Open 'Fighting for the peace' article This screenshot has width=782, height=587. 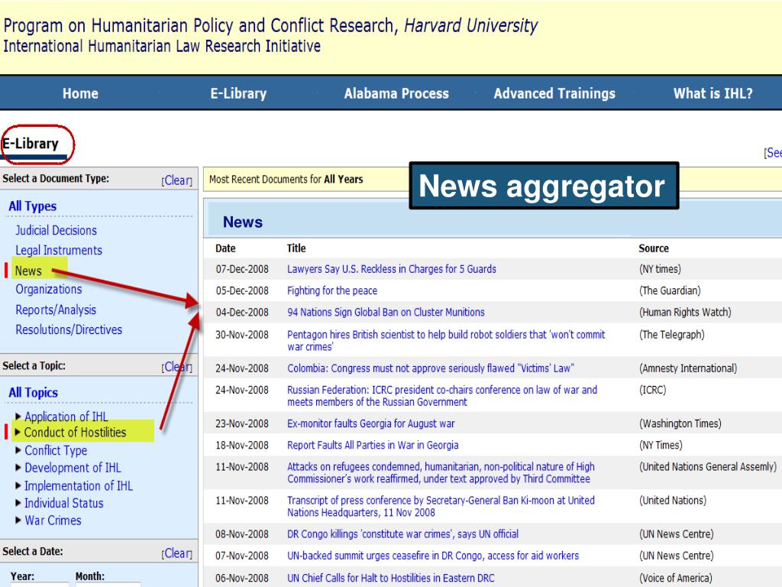click(x=331, y=290)
